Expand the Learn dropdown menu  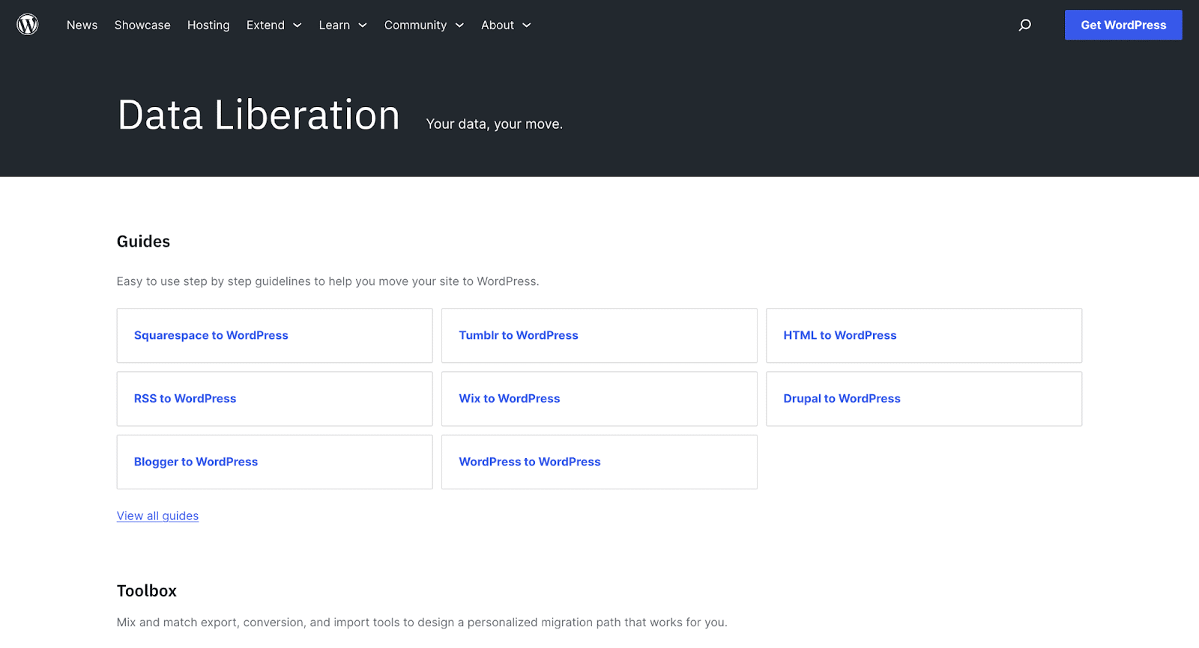click(342, 25)
